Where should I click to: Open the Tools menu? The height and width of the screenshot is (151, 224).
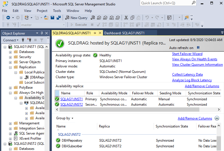[57, 11]
